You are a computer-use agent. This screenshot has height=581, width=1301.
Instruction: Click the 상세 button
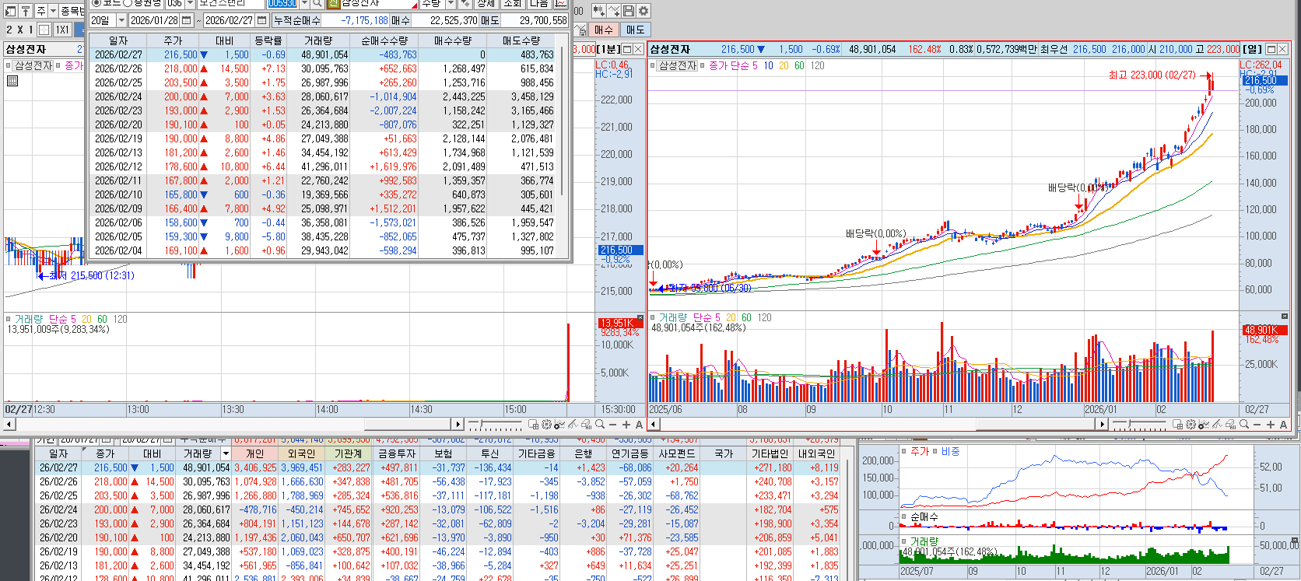pyautogui.click(x=486, y=4)
